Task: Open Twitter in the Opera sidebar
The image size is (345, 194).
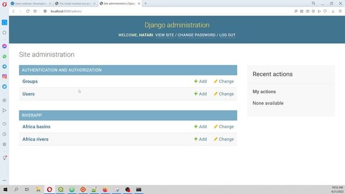Action: (x=4, y=87)
